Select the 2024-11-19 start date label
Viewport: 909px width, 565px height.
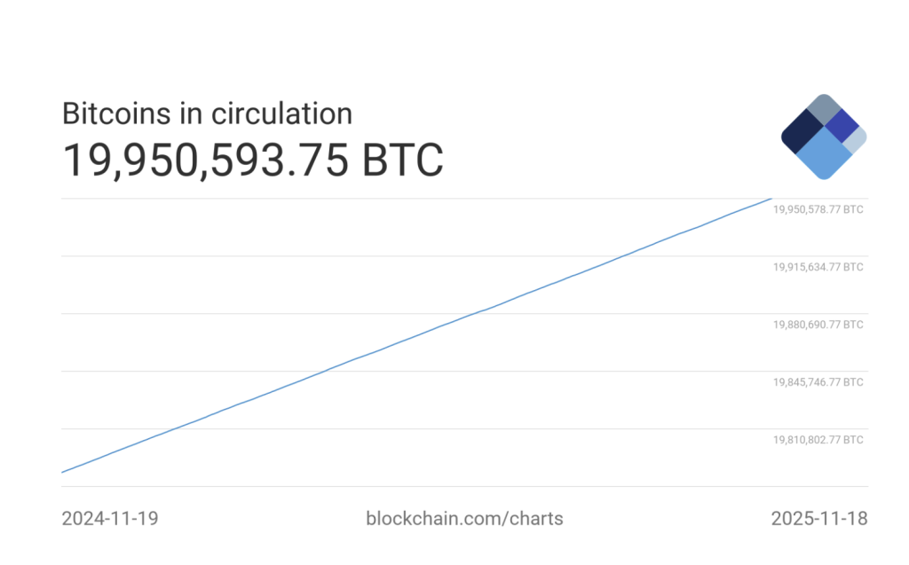pos(110,518)
